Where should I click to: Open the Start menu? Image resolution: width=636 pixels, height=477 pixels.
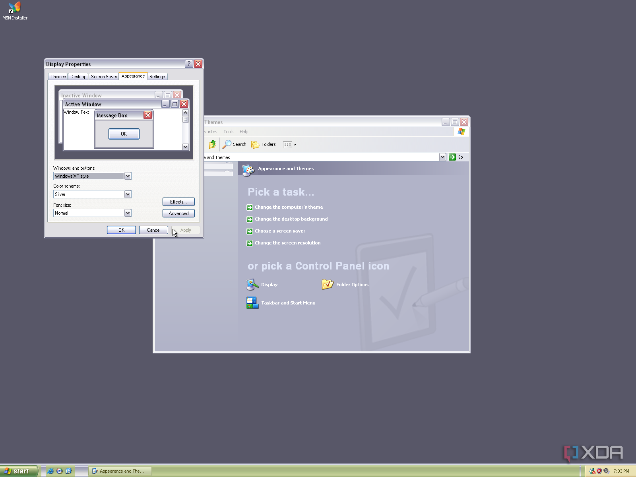[19, 471]
